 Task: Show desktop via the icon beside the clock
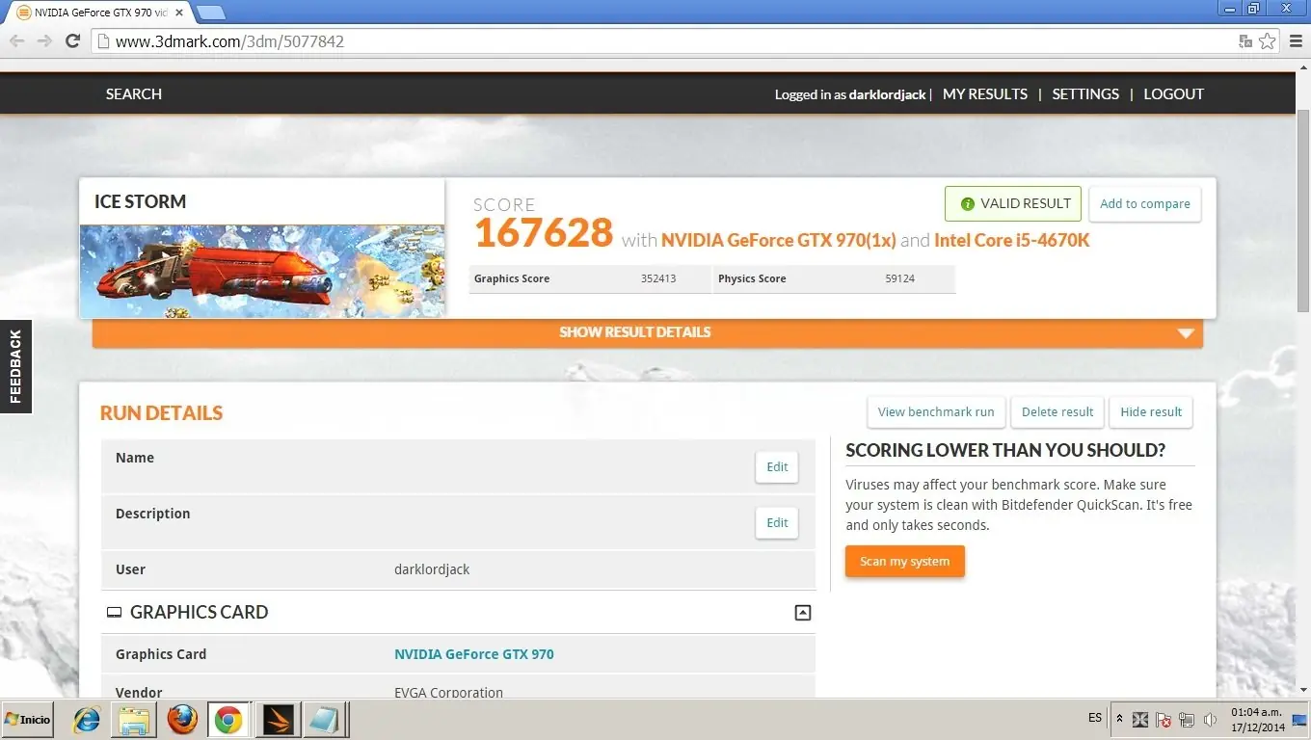(1298, 720)
